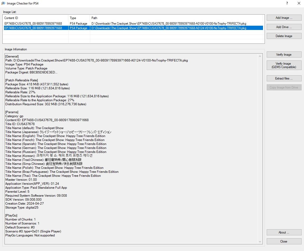Click the Delete Image button
This screenshot has width=304, height=251.
(284, 36)
